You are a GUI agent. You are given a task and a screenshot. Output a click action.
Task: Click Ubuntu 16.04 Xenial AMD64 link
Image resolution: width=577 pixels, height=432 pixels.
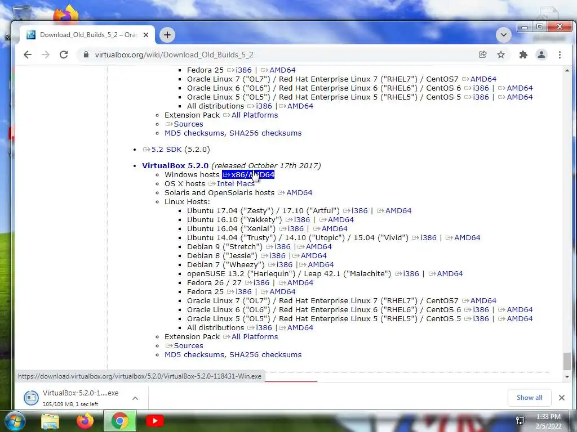[330, 228]
